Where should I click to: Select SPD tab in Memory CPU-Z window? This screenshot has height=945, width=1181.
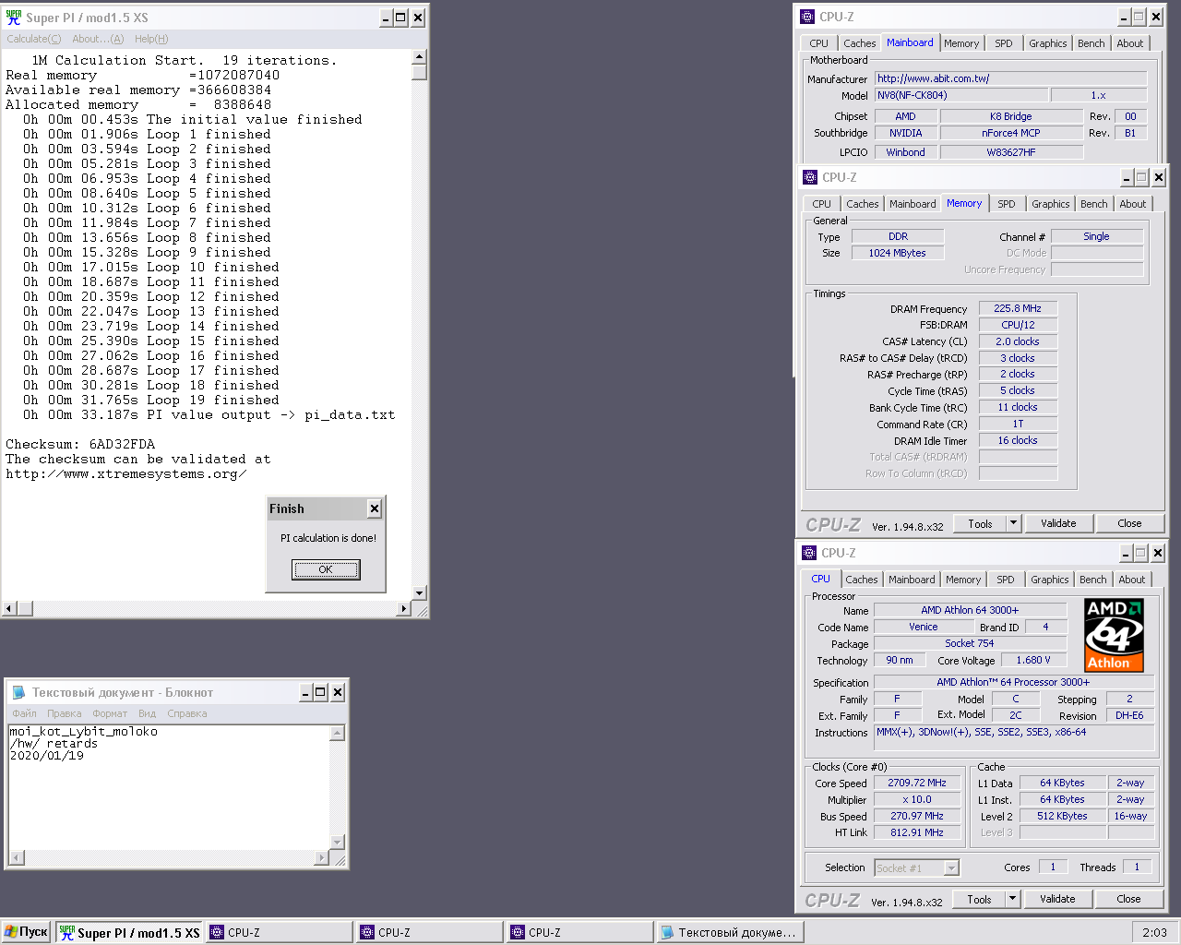tap(1007, 204)
